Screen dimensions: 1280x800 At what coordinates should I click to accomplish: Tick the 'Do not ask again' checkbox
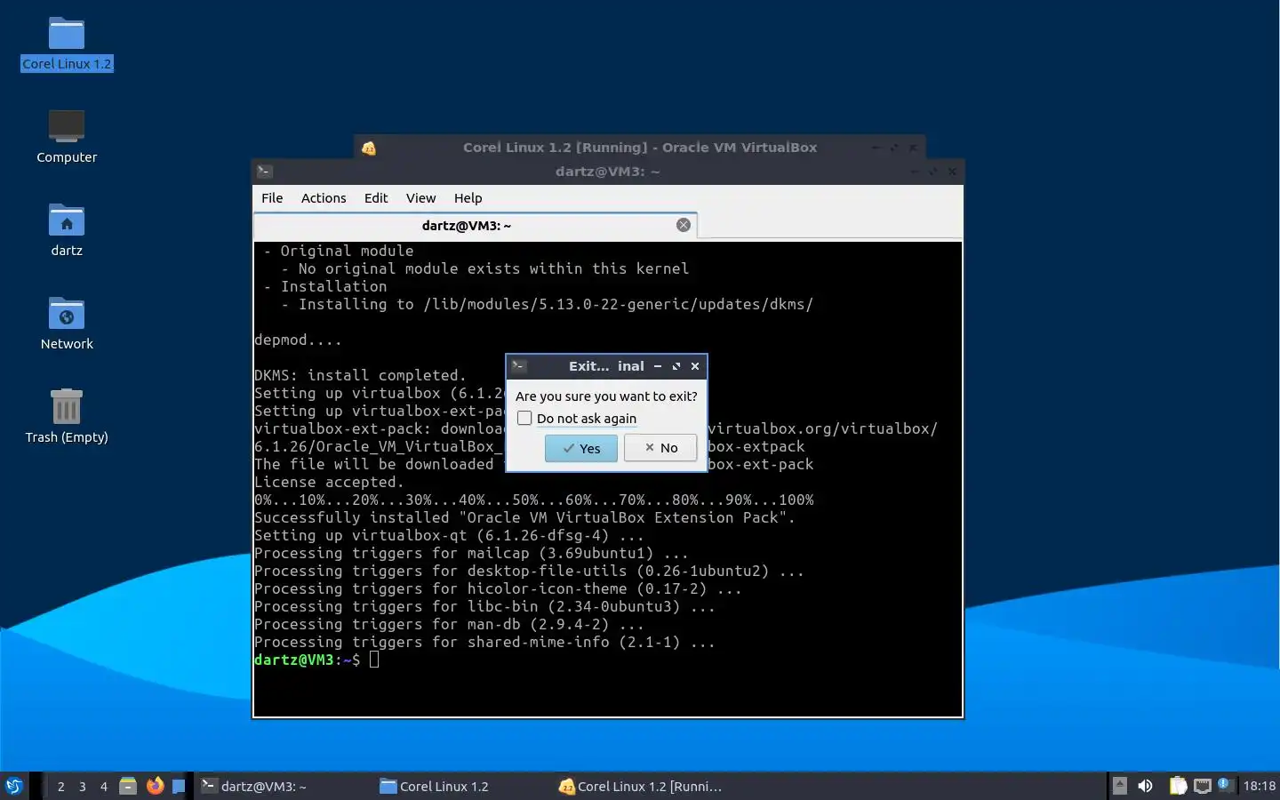click(x=524, y=418)
